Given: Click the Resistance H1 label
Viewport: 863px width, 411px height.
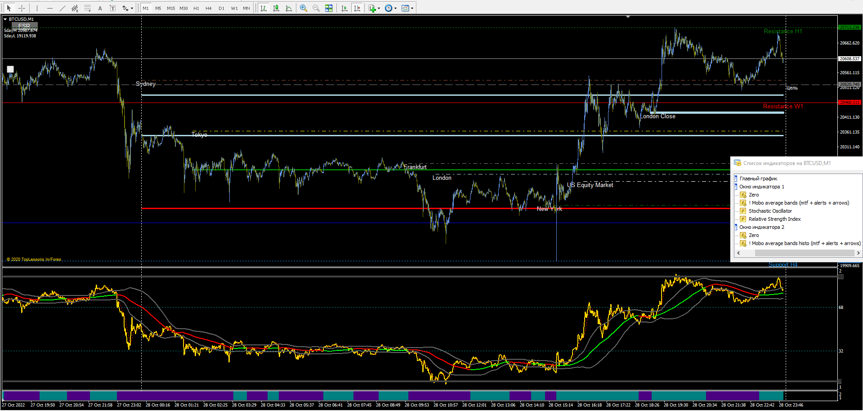Looking at the screenshot, I should pyautogui.click(x=783, y=31).
